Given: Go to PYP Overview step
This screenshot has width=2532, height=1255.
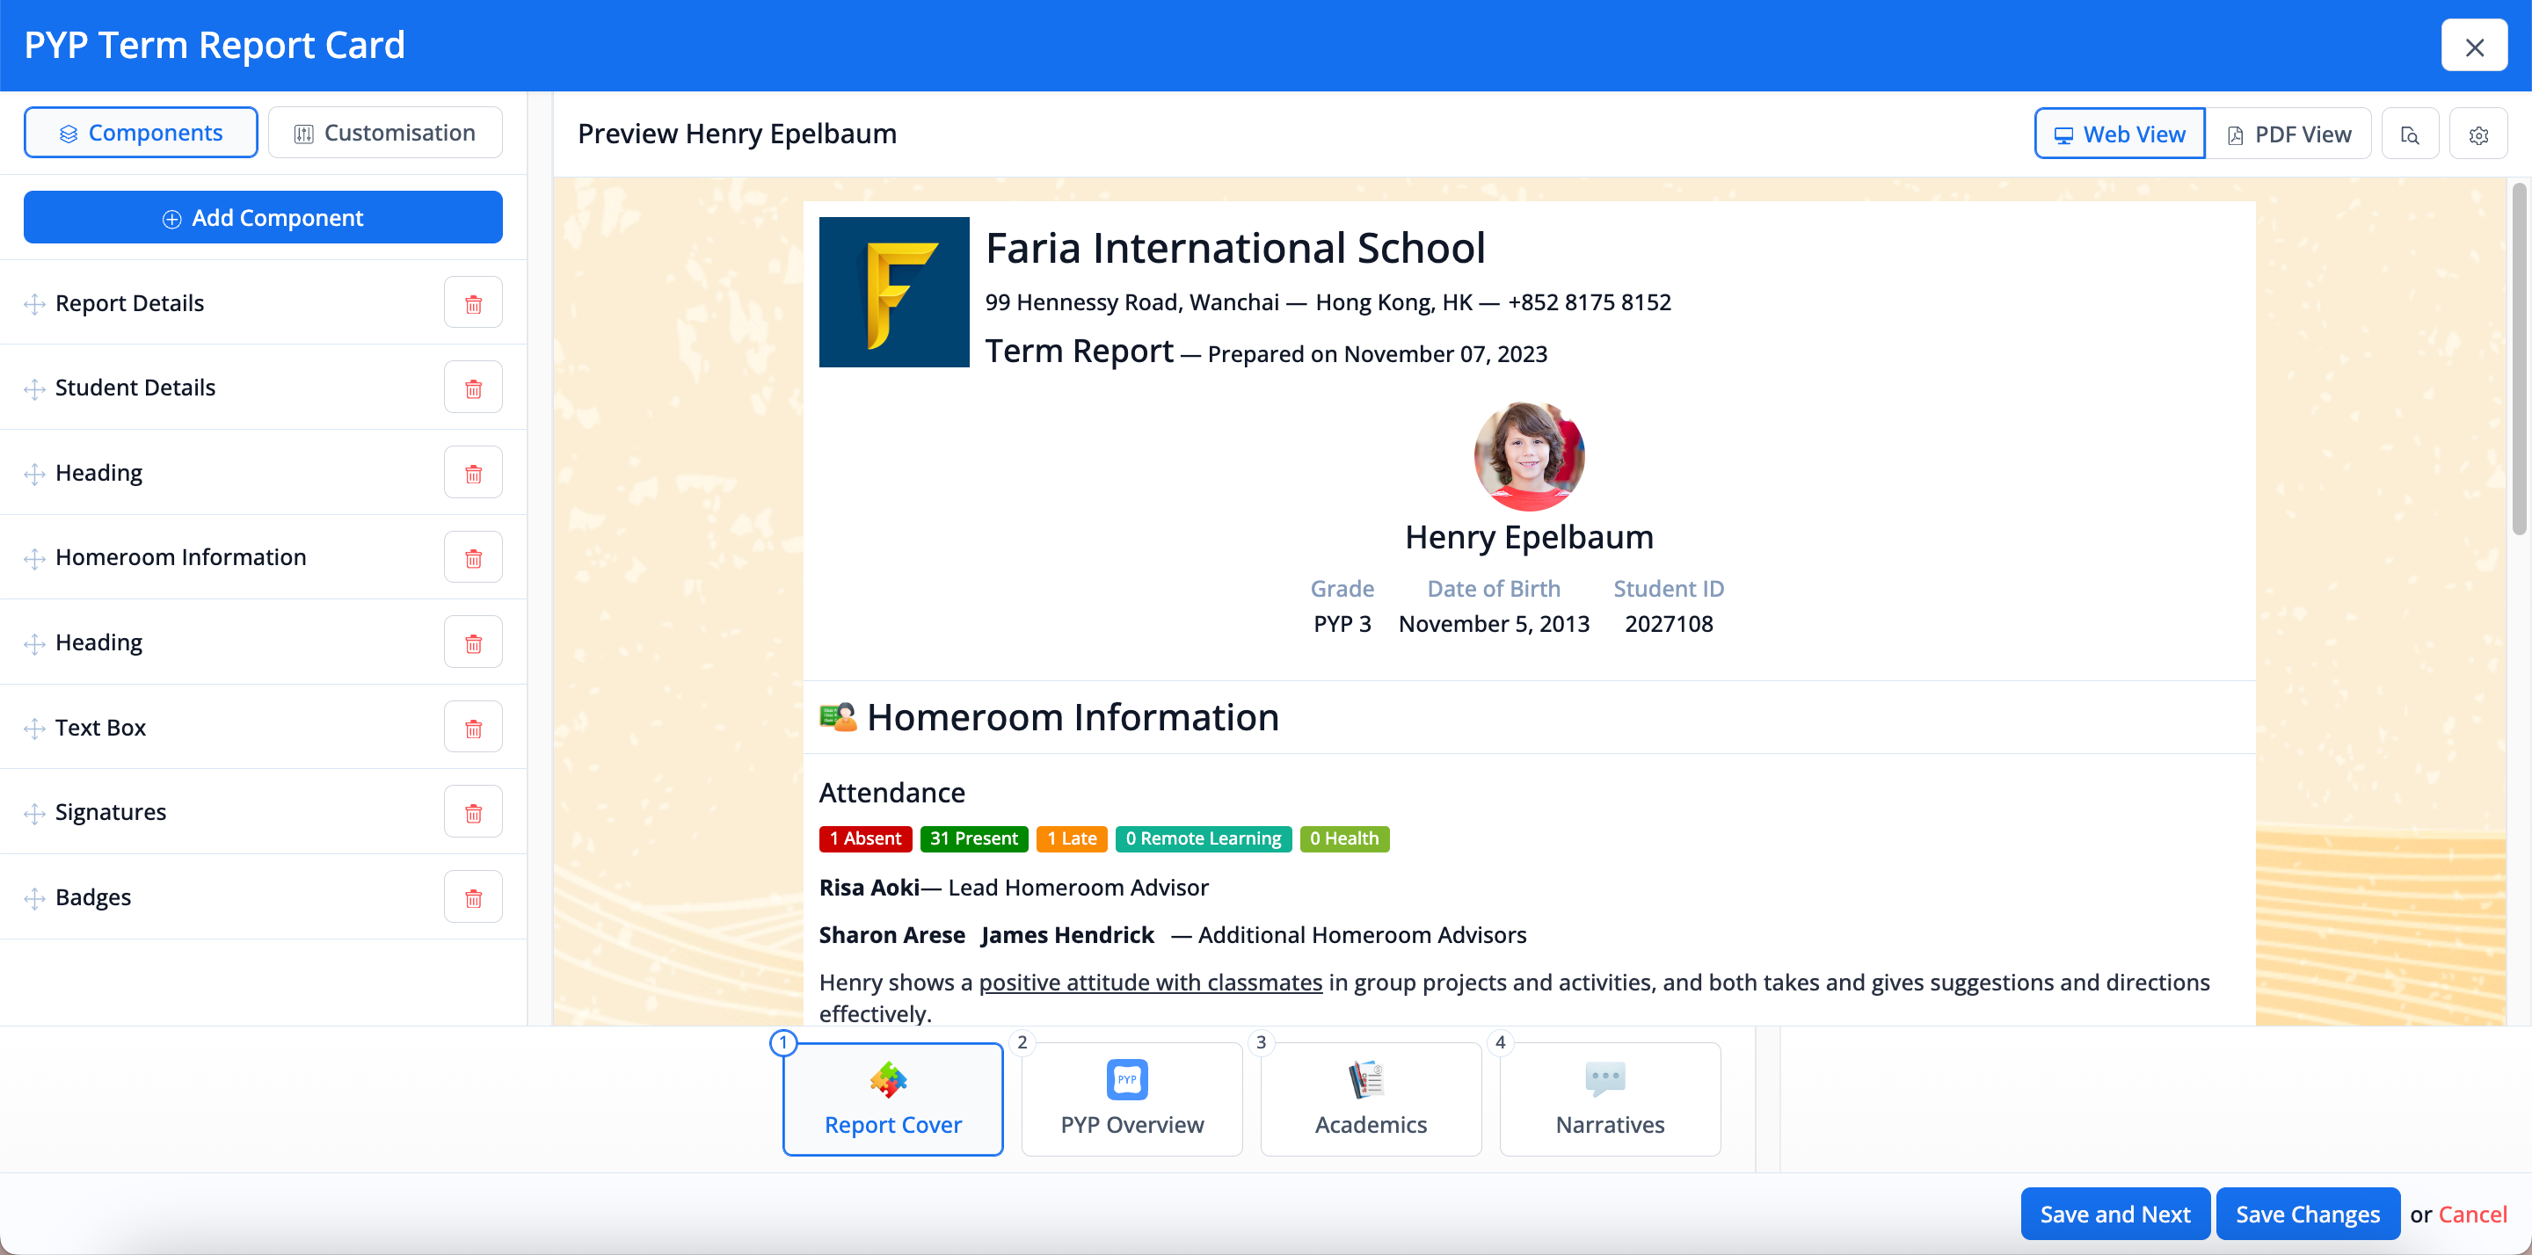Looking at the screenshot, I should (1131, 1099).
